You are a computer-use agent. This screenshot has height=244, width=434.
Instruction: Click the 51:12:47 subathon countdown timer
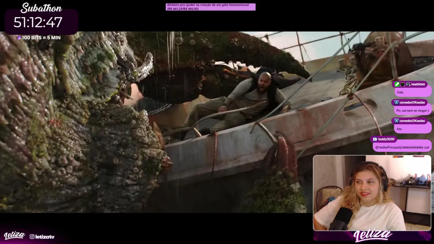click(38, 23)
